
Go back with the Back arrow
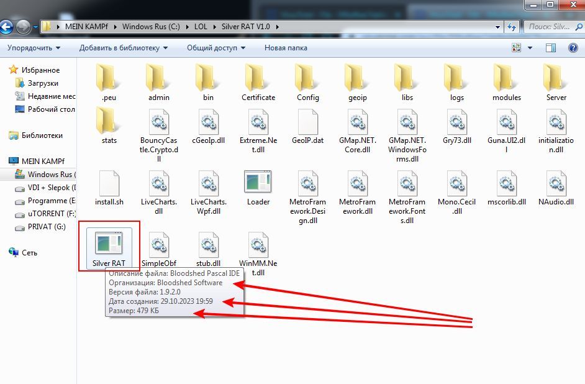(6, 27)
